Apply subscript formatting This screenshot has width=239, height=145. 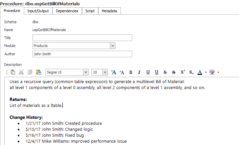coord(191,72)
